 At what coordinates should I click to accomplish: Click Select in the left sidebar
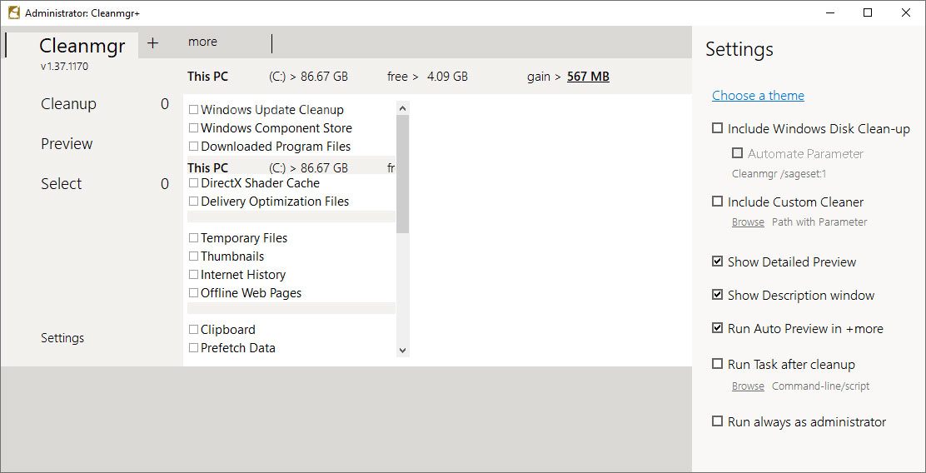(62, 184)
